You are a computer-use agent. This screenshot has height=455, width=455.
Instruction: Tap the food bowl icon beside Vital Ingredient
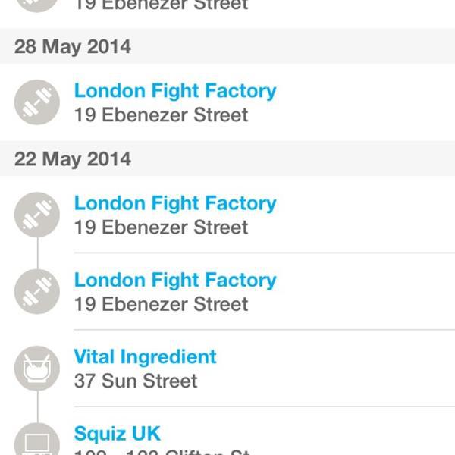pyautogui.click(x=36, y=369)
